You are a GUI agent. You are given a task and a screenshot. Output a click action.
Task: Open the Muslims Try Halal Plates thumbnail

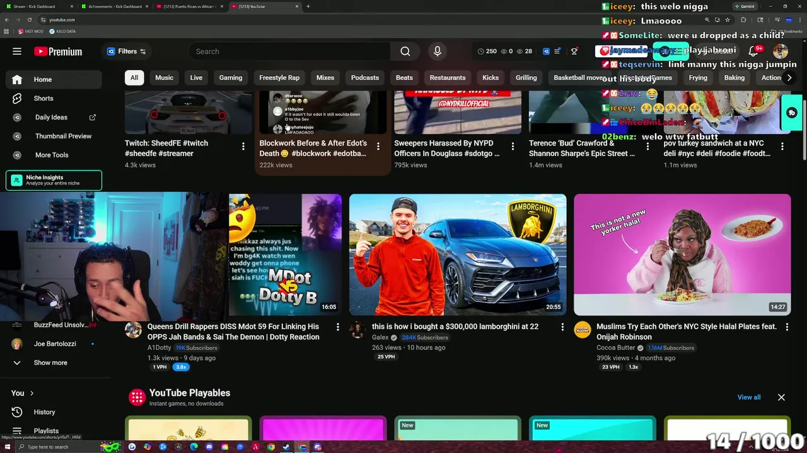[682, 254]
